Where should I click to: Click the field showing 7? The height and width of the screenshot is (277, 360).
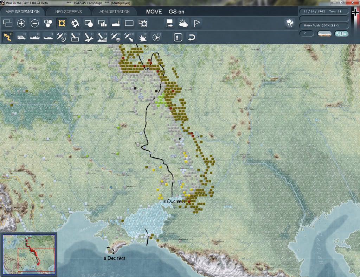click(x=307, y=33)
